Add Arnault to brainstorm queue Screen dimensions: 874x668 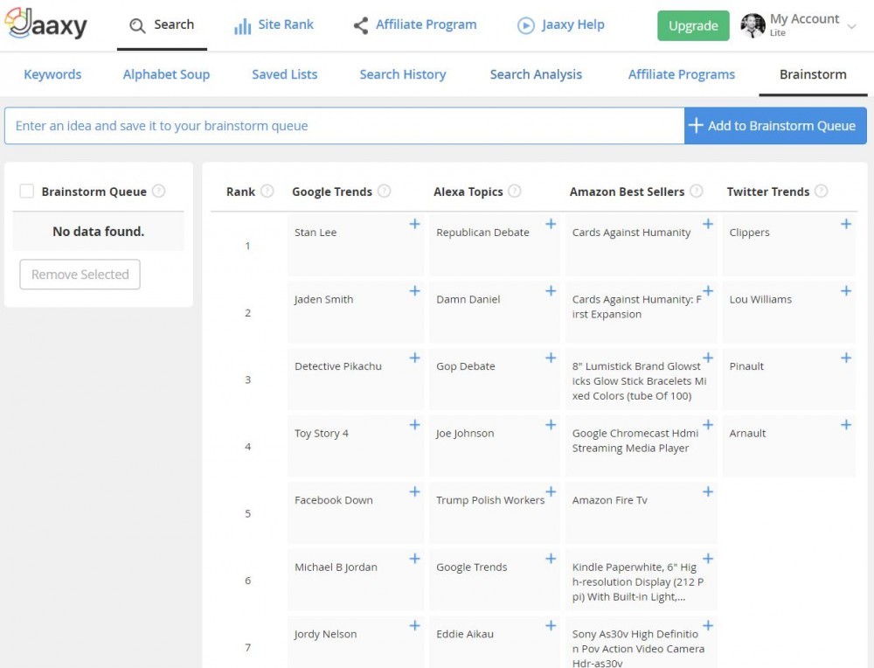point(846,425)
